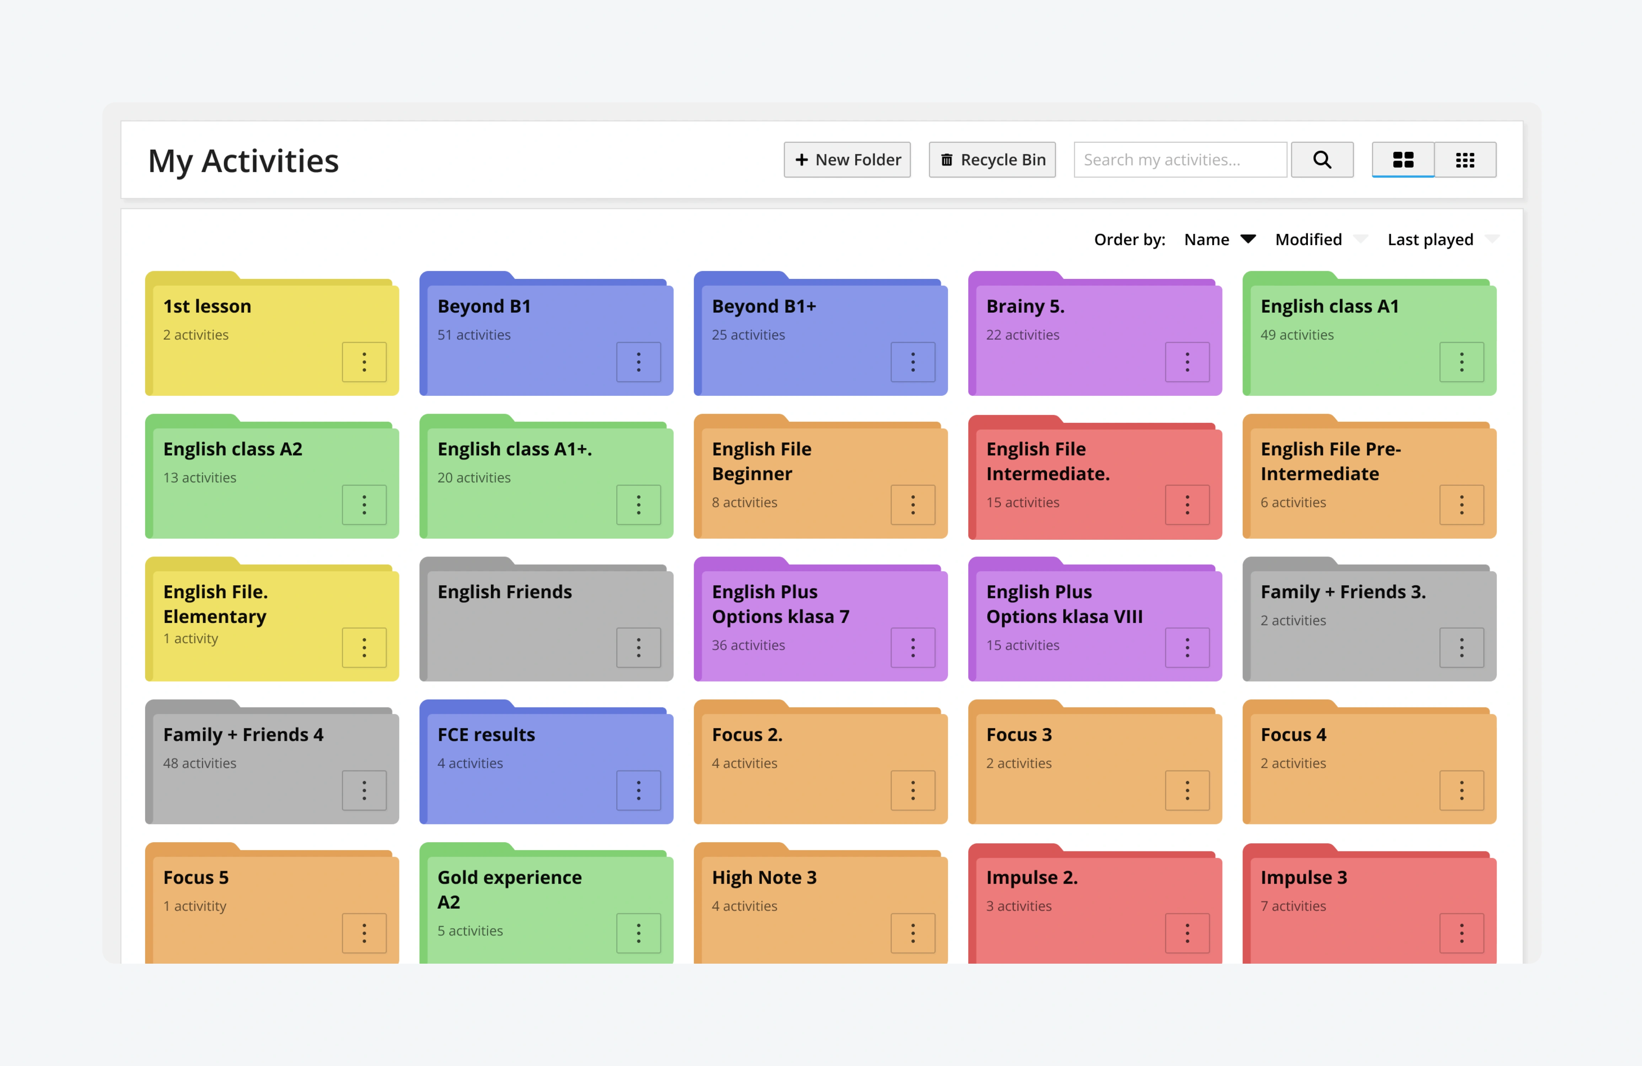
Task: Open the Focus 5 folder
Action: click(x=272, y=903)
